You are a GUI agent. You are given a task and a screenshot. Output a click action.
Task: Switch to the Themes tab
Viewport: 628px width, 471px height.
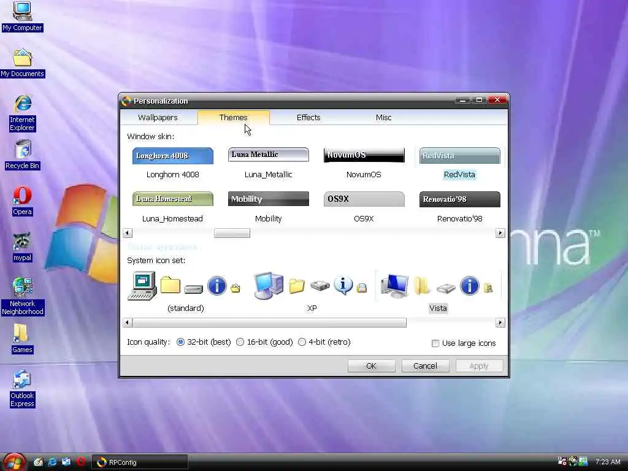click(234, 117)
